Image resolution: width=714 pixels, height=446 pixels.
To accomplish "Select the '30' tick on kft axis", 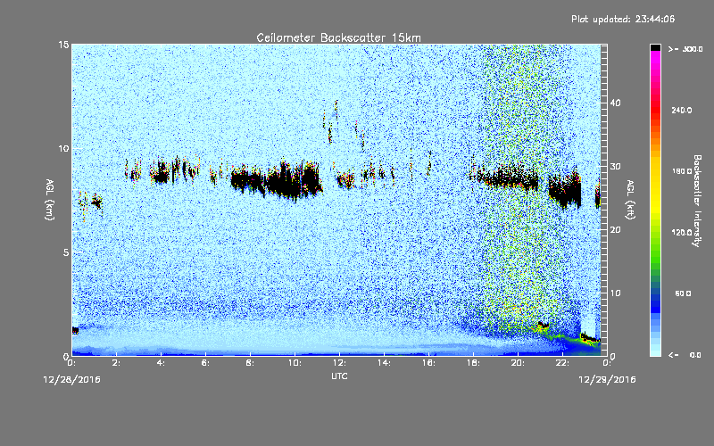I will pyautogui.click(x=615, y=167).
